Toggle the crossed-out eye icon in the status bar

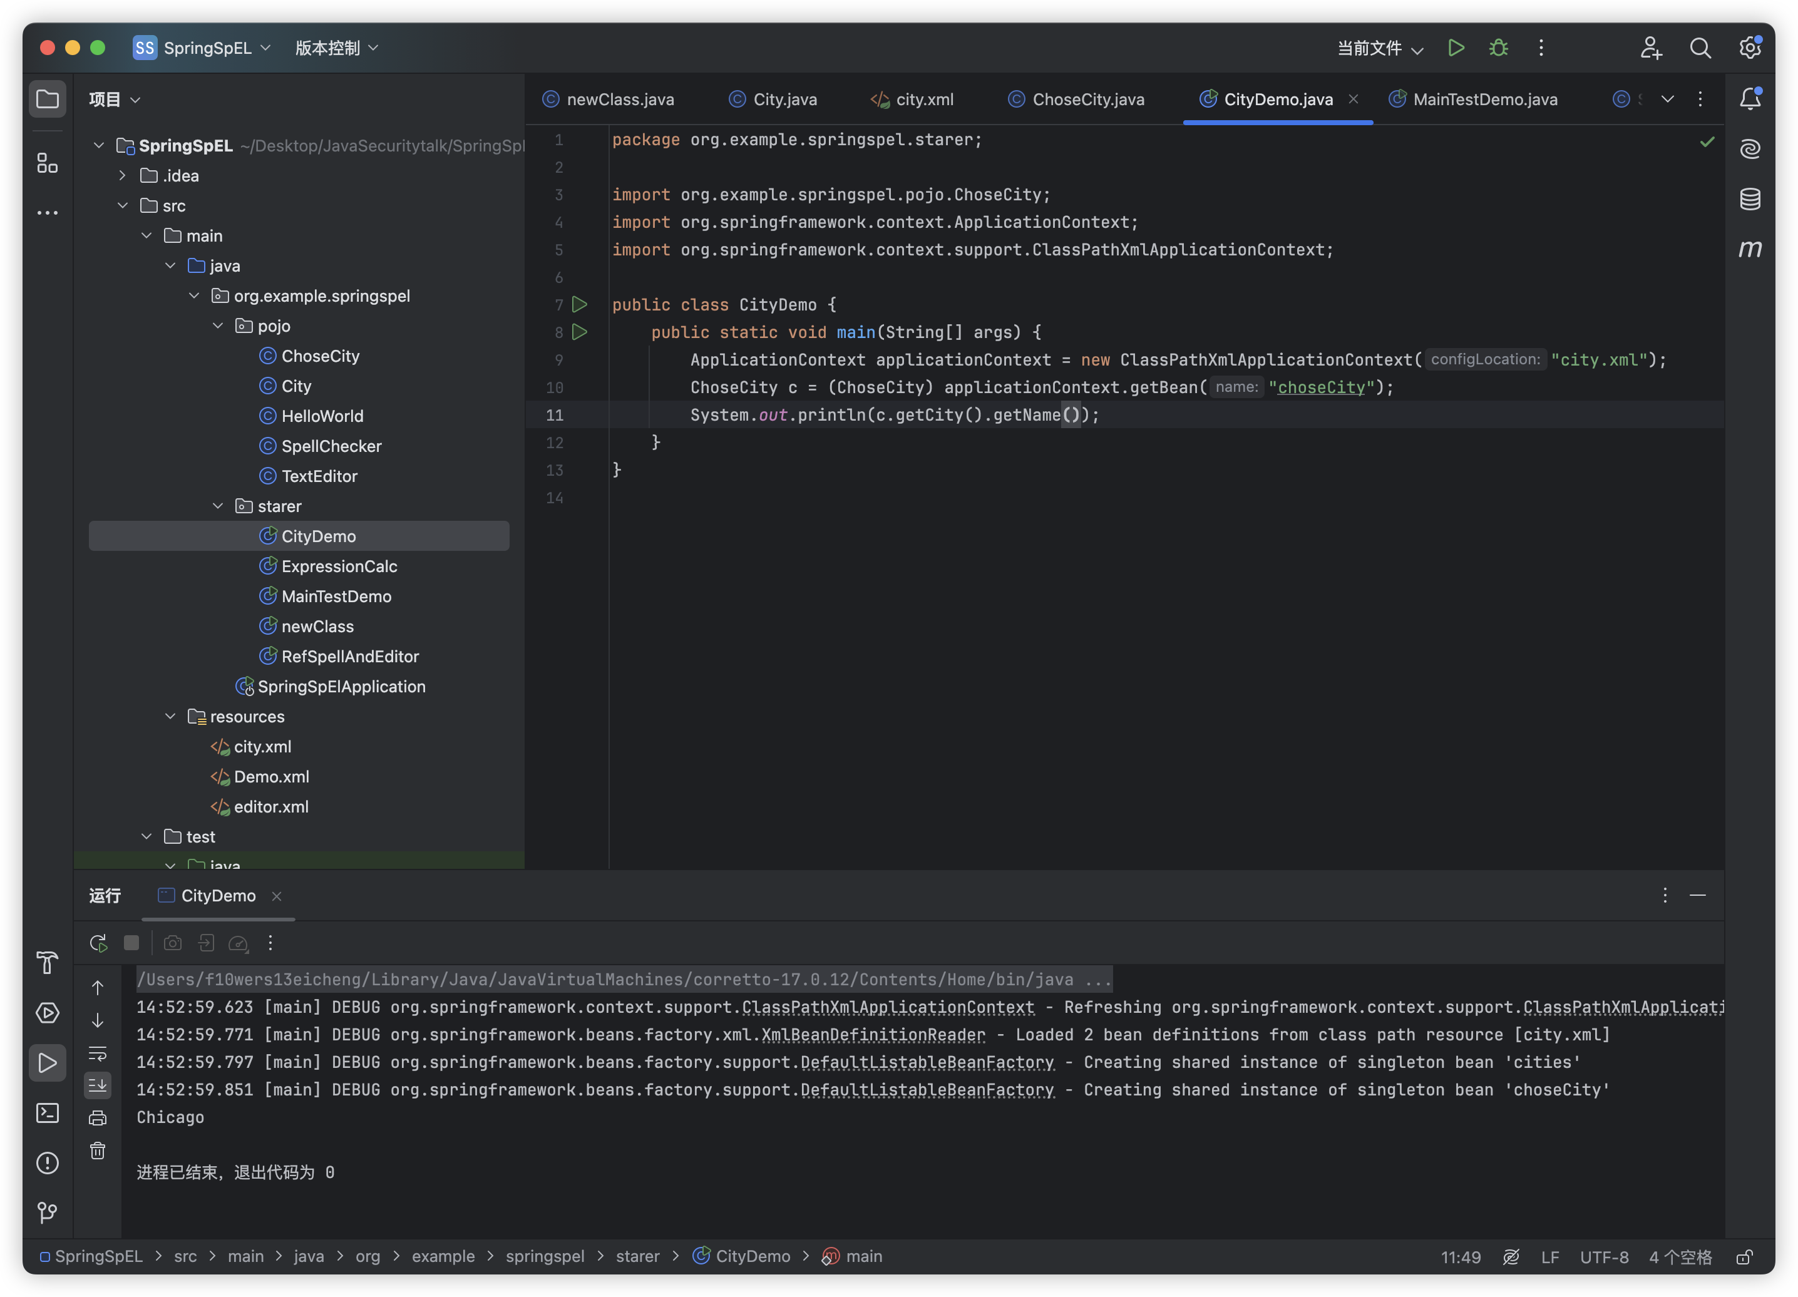pyautogui.click(x=1511, y=1256)
